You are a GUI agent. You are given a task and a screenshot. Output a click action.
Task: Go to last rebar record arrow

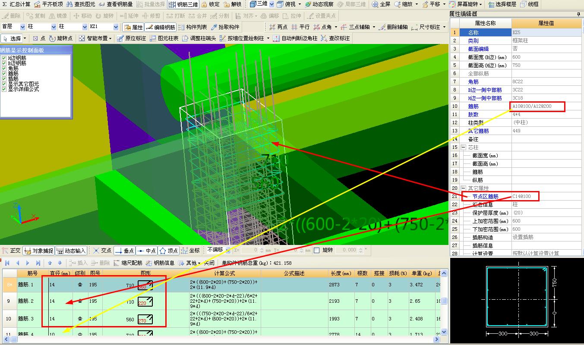(x=38, y=263)
